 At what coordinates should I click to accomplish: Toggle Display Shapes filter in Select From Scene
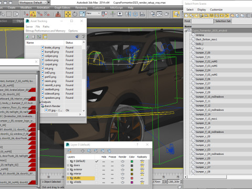point(192,16)
